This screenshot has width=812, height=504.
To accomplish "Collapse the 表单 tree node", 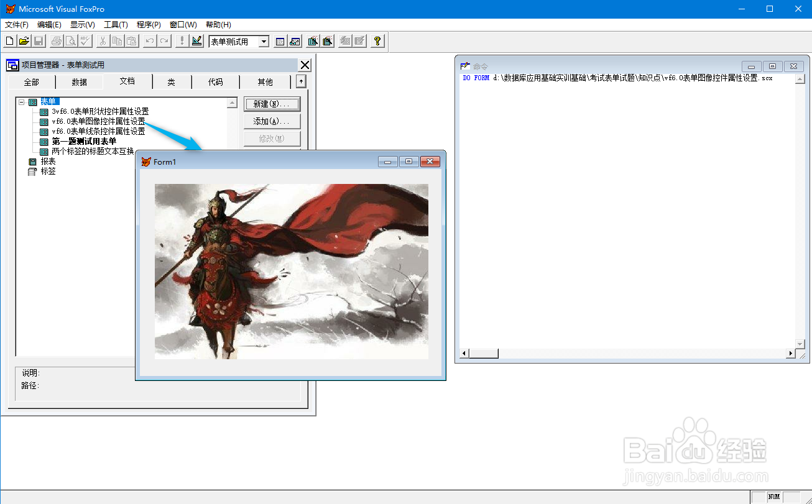I will pyautogui.click(x=22, y=102).
